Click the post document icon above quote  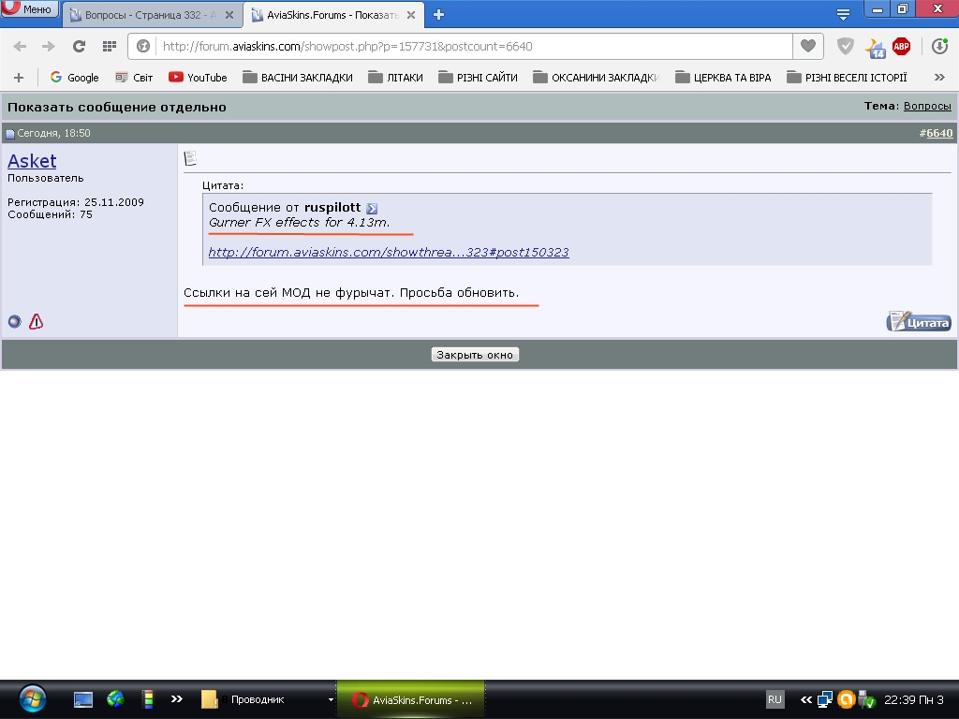click(190, 158)
